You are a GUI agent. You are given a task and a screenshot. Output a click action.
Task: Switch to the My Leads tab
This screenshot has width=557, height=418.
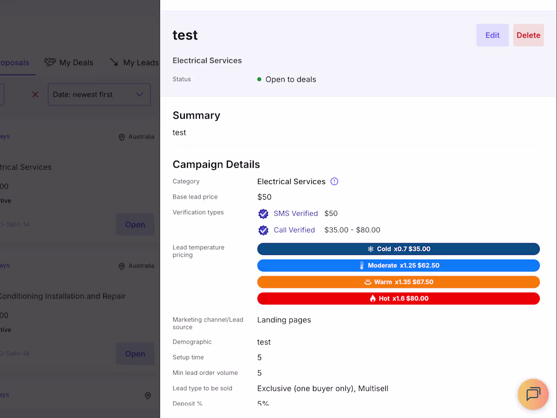pos(134,62)
